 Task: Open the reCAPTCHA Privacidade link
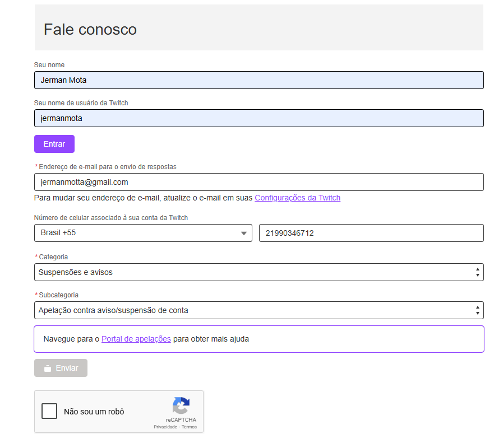tap(165, 427)
